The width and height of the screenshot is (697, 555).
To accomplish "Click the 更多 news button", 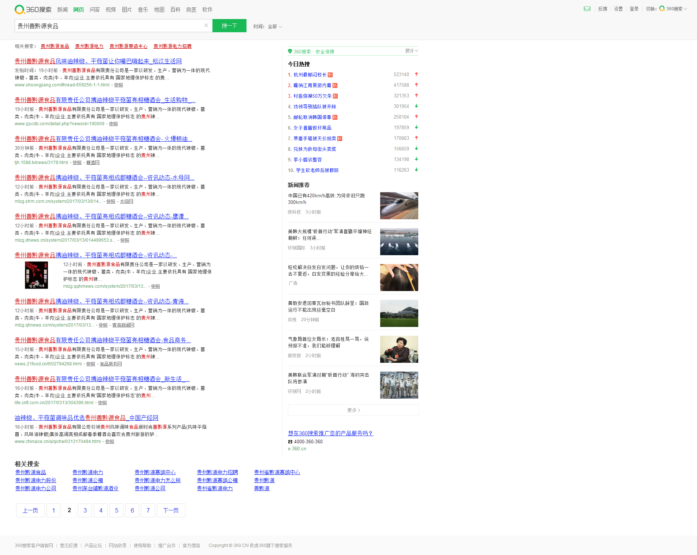I will click(353, 410).
